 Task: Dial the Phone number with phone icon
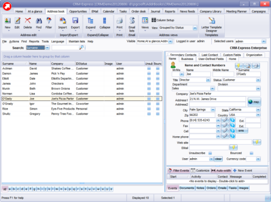click(225, 120)
